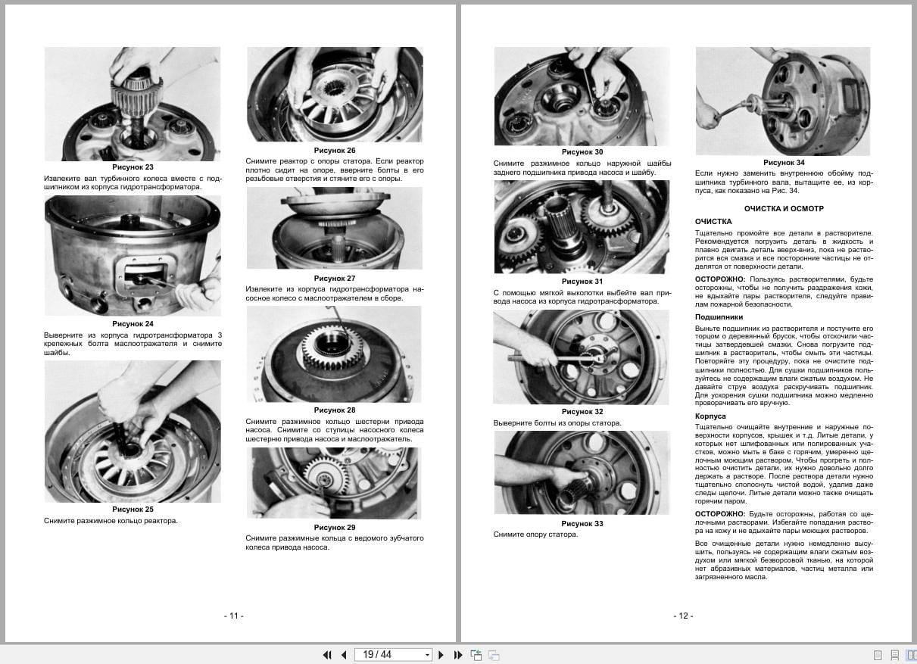
Task: Skip to the last page of the manual
Action: click(457, 654)
